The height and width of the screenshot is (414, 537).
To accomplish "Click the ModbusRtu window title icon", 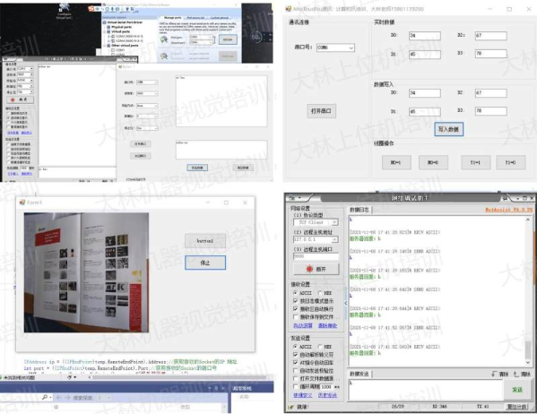I will pos(289,9).
